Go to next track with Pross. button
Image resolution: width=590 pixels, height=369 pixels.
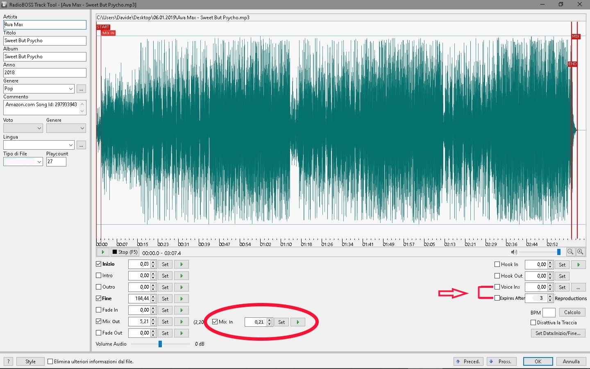(501, 362)
